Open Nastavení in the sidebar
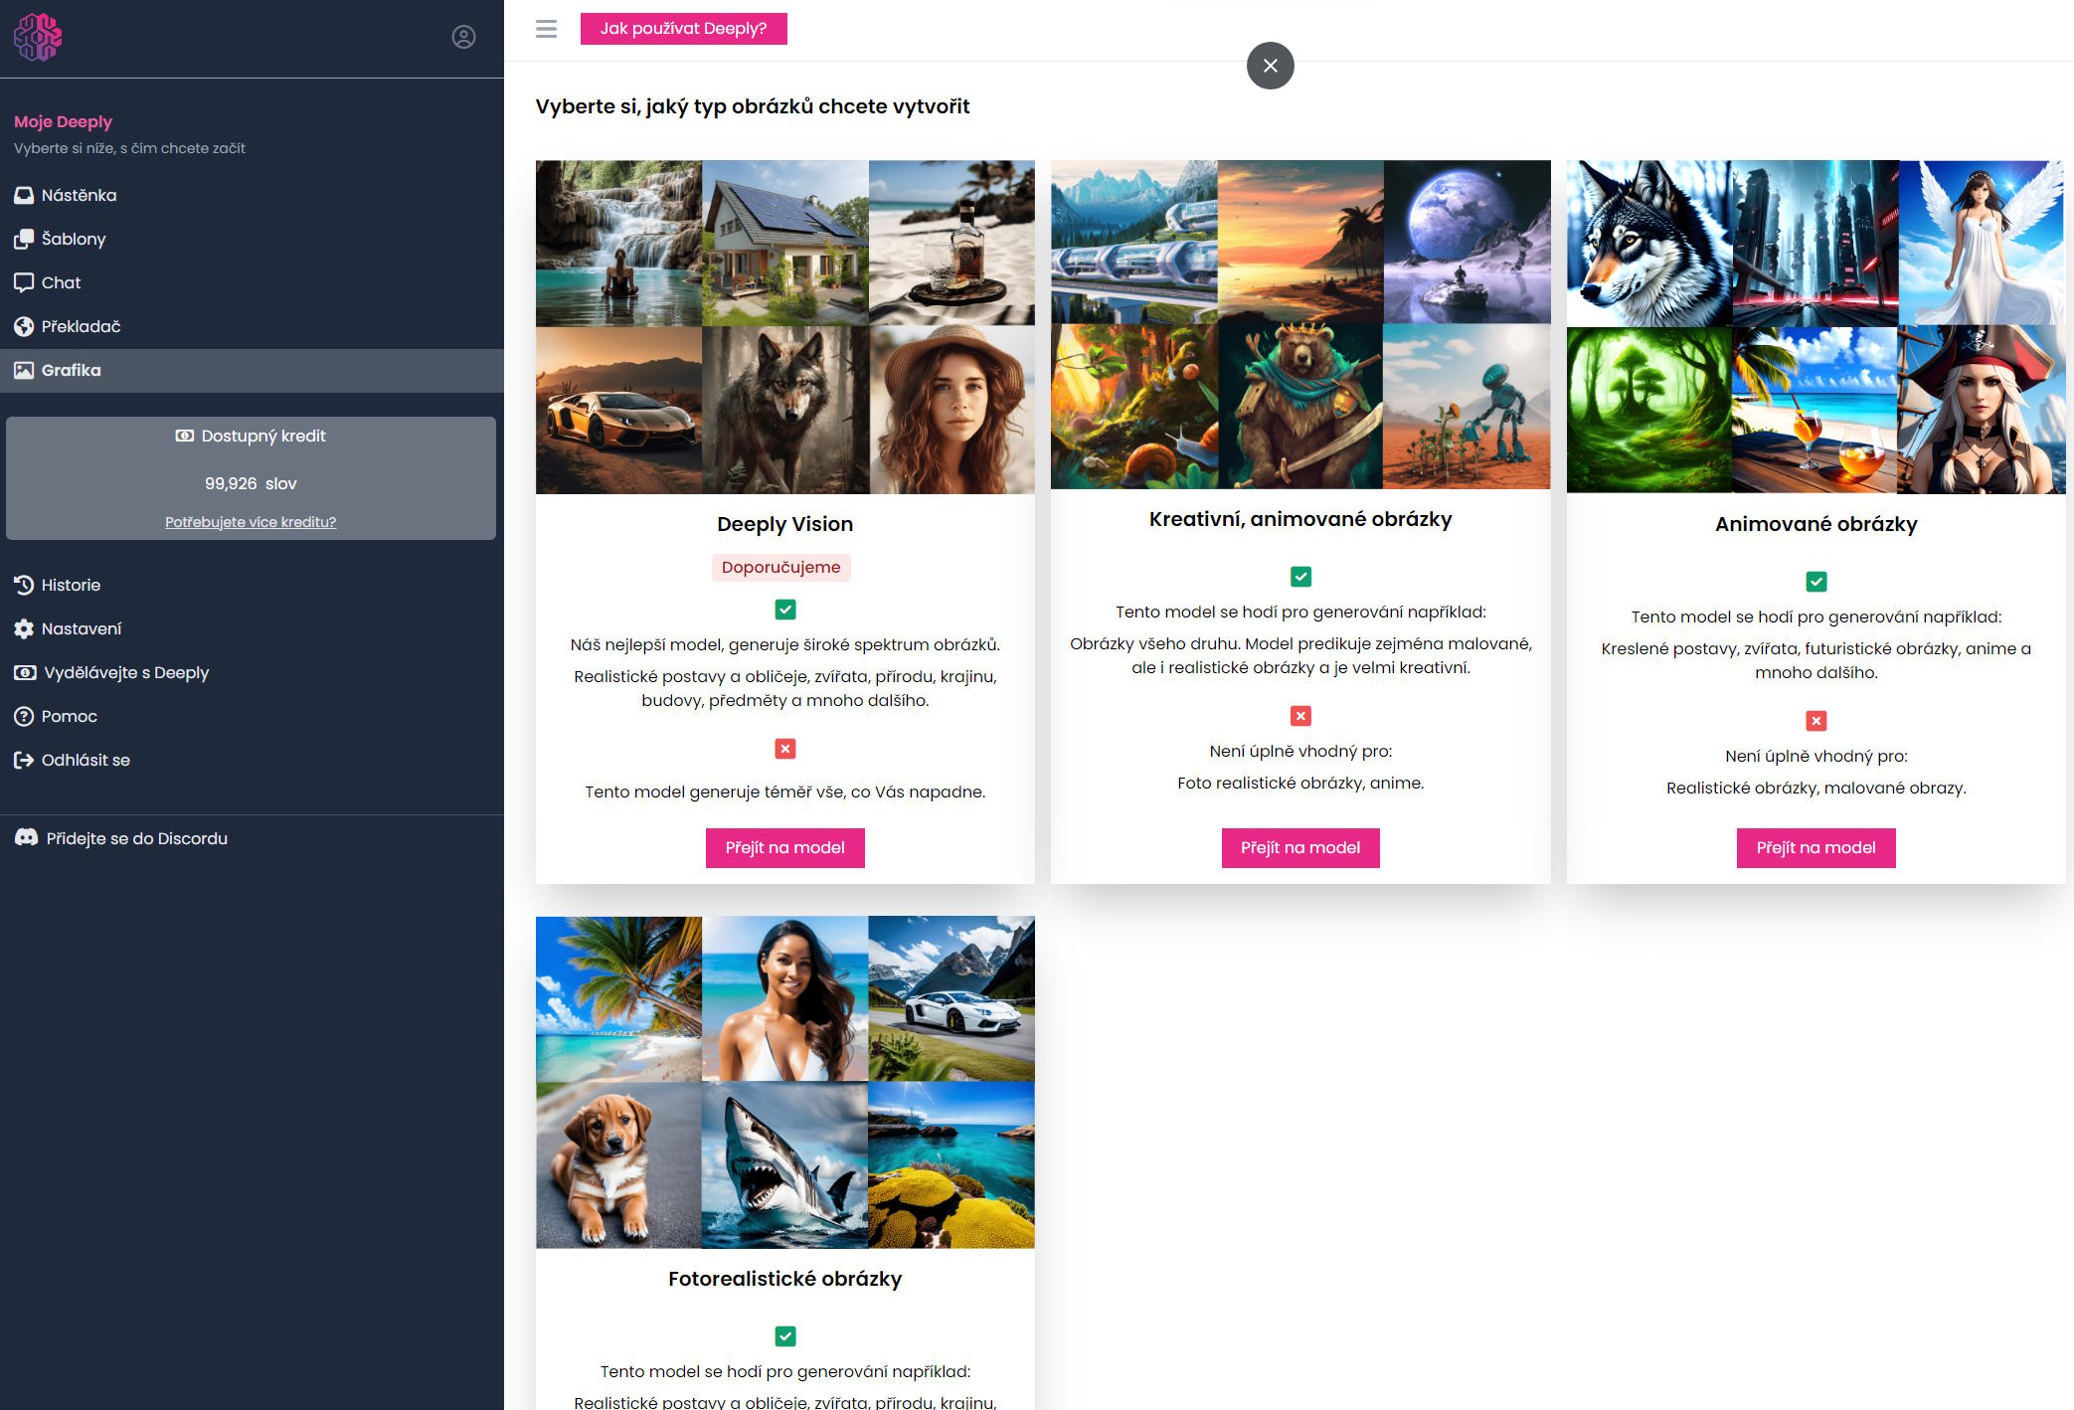2074x1410 pixels. tap(252, 628)
